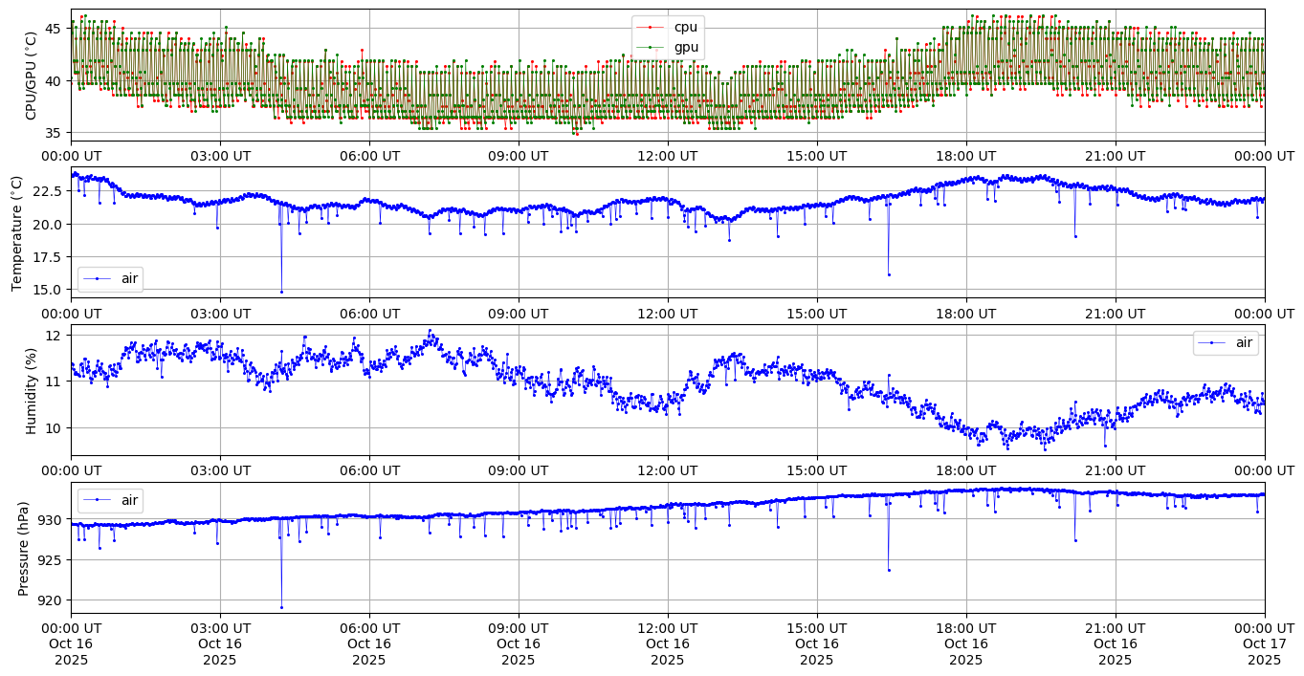Viewport: 1304px width, 676px height.
Task: Select the CPU/GPU (°C) y-axis label
Action: pos(31,76)
